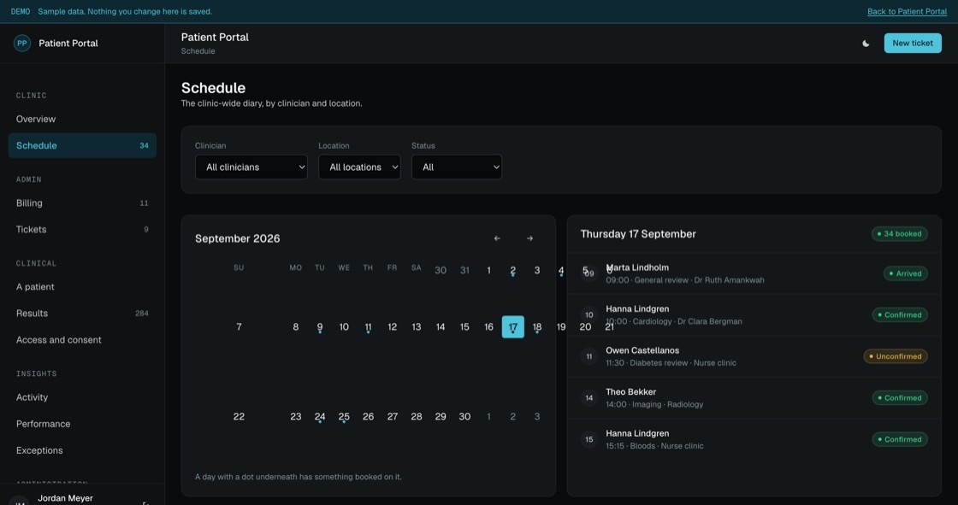Go to the previous month arrow
Viewport: 958px width, 505px height.
point(497,238)
